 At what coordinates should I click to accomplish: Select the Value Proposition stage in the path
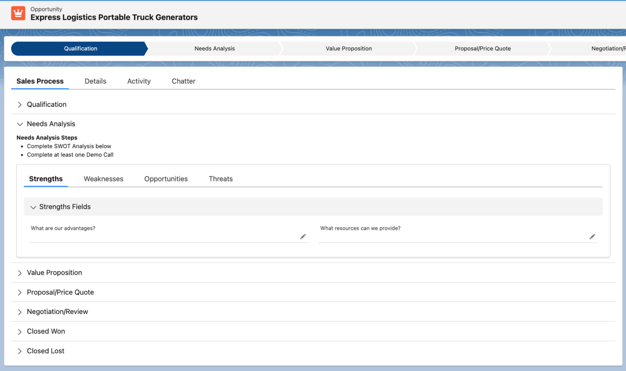coord(348,49)
